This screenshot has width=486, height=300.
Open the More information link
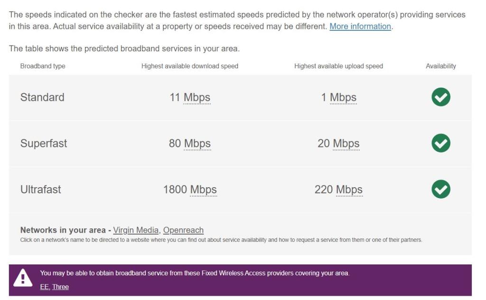(x=360, y=27)
